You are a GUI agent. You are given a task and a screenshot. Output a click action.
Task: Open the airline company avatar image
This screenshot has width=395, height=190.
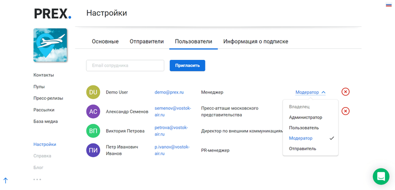click(50, 45)
